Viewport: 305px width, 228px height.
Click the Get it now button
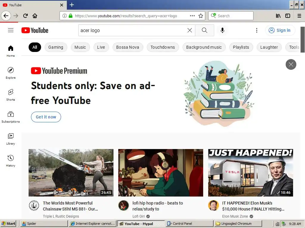click(x=46, y=117)
